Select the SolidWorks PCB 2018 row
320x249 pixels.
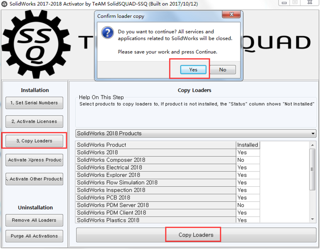(x=168, y=198)
